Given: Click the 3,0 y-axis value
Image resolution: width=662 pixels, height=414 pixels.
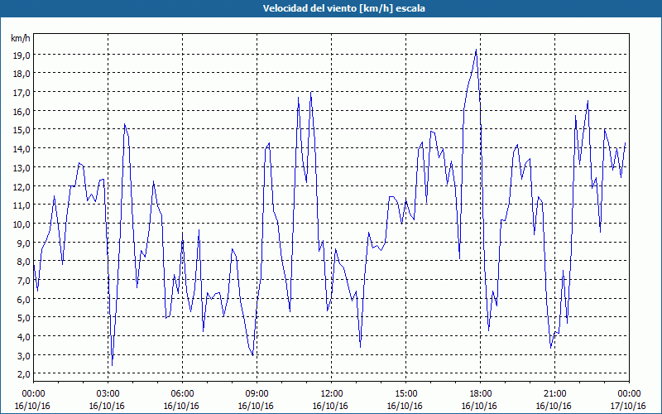Looking at the screenshot, I should 24,356.
